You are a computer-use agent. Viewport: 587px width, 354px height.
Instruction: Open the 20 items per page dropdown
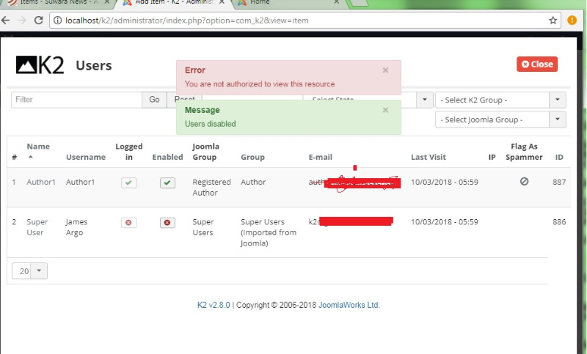click(29, 270)
